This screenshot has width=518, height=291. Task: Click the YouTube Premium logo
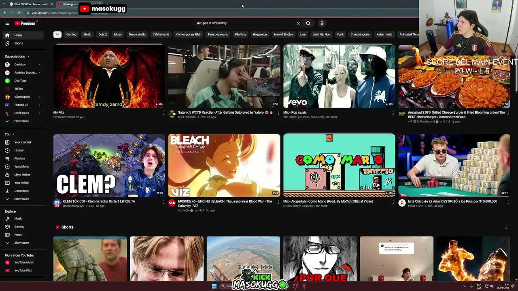tap(25, 23)
